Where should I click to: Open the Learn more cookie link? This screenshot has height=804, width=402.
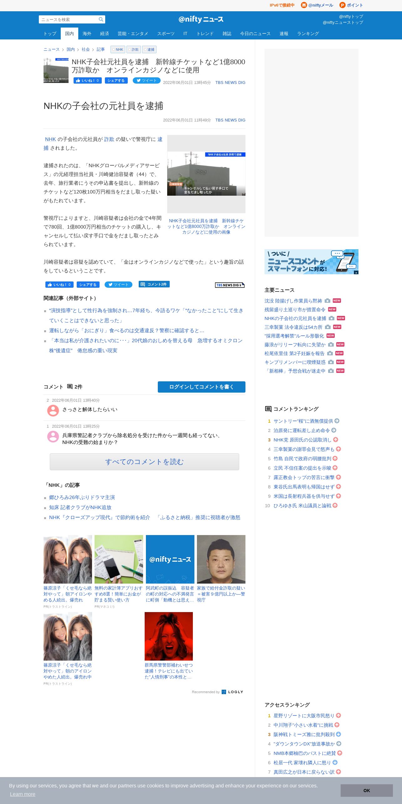pos(23,794)
